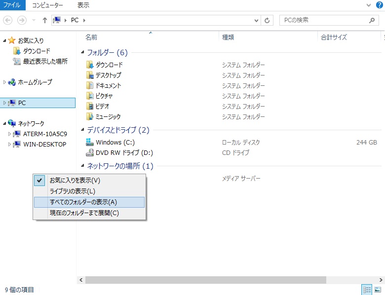Click 最近表示した場所 in favorites
385x295 pixels.
pos(45,62)
